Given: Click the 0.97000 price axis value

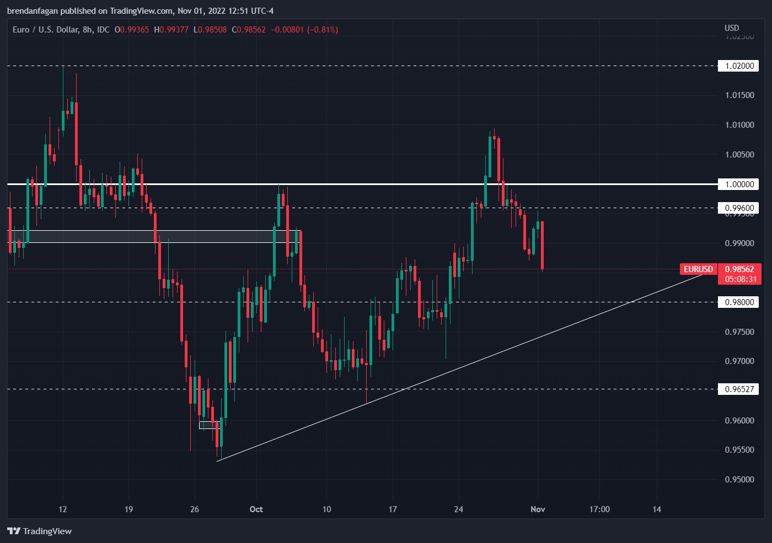Looking at the screenshot, I should point(739,361).
